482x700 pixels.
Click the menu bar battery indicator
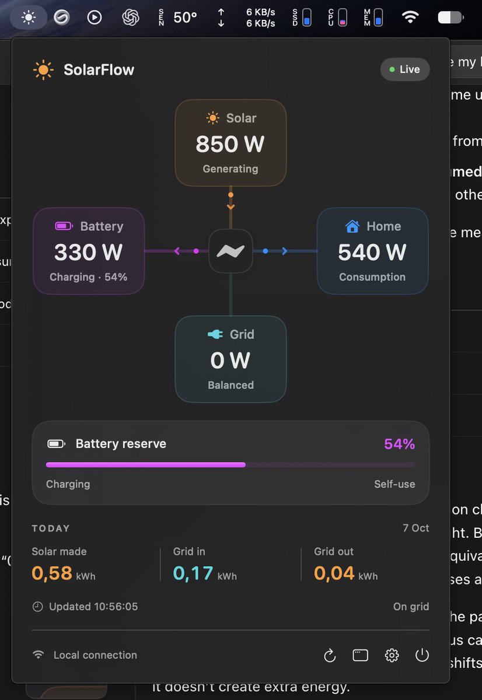click(450, 17)
